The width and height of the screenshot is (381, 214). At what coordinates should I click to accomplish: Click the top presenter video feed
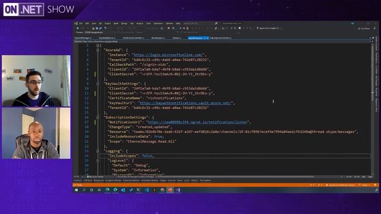pyautogui.click(x=36, y=81)
